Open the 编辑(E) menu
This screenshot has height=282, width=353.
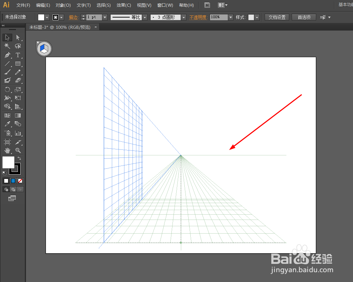click(43, 5)
